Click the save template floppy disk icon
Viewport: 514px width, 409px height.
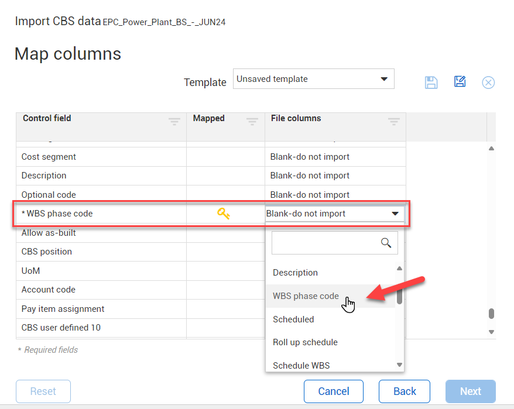431,83
